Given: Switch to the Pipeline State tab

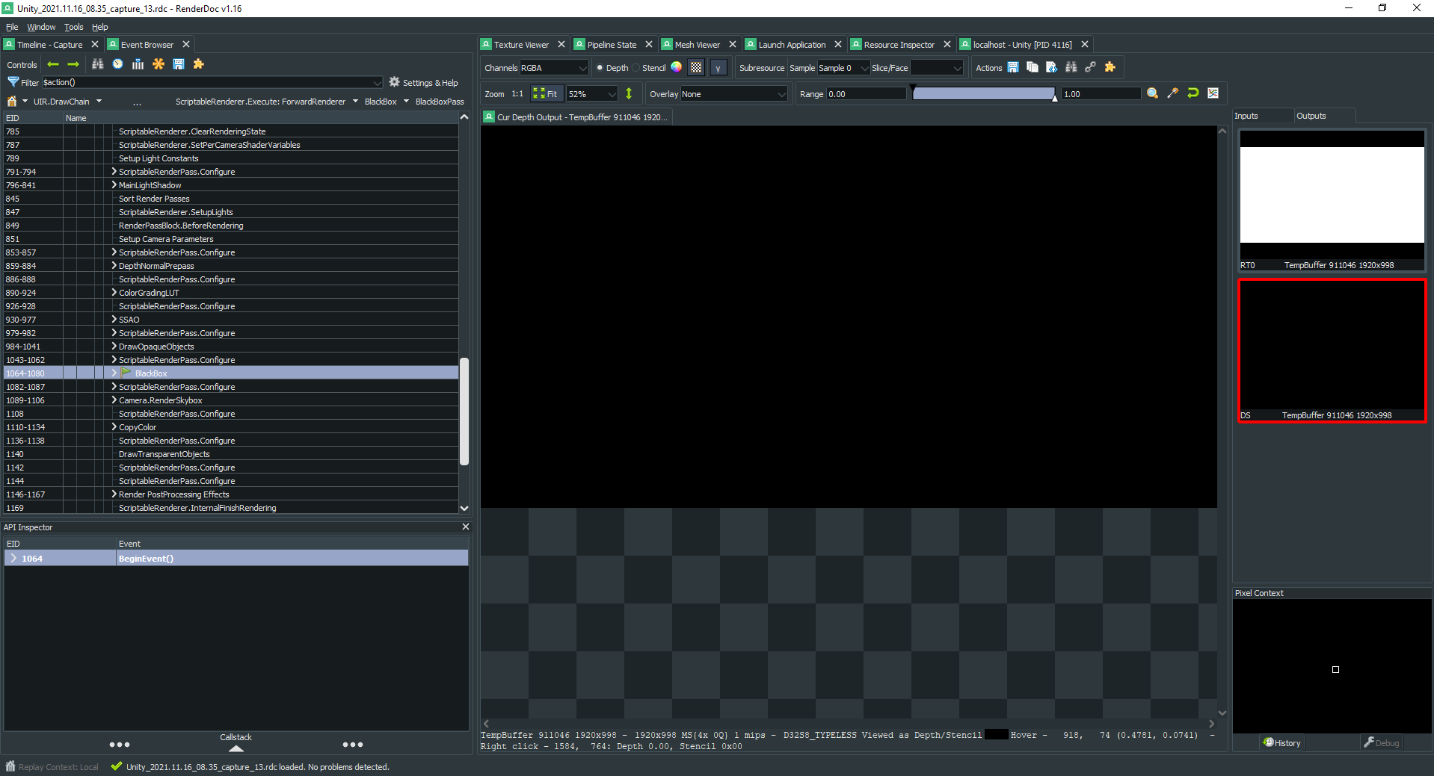Looking at the screenshot, I should point(611,45).
